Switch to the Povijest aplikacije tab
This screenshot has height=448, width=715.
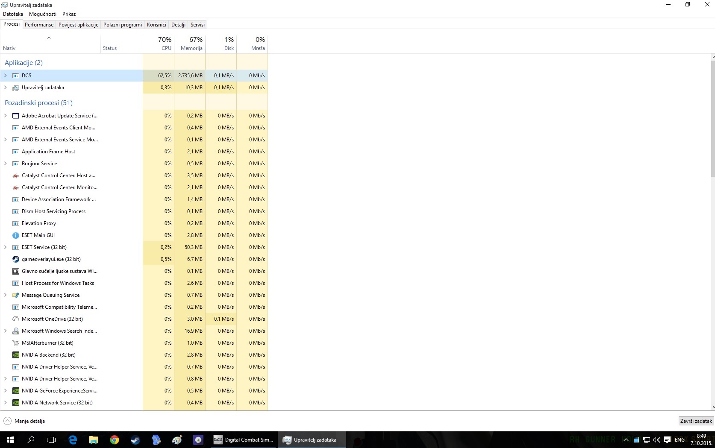point(78,25)
